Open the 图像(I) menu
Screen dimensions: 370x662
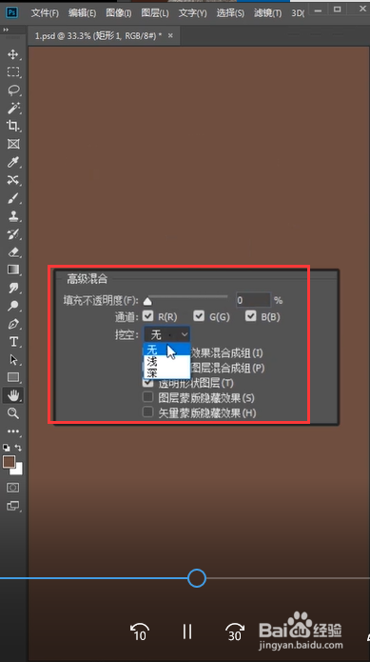[119, 13]
